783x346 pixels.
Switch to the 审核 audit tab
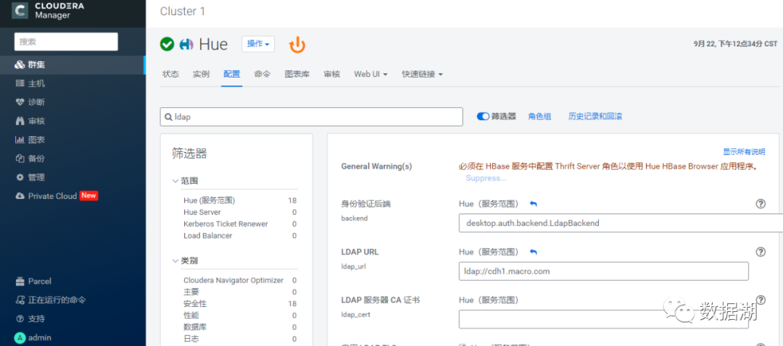point(332,75)
